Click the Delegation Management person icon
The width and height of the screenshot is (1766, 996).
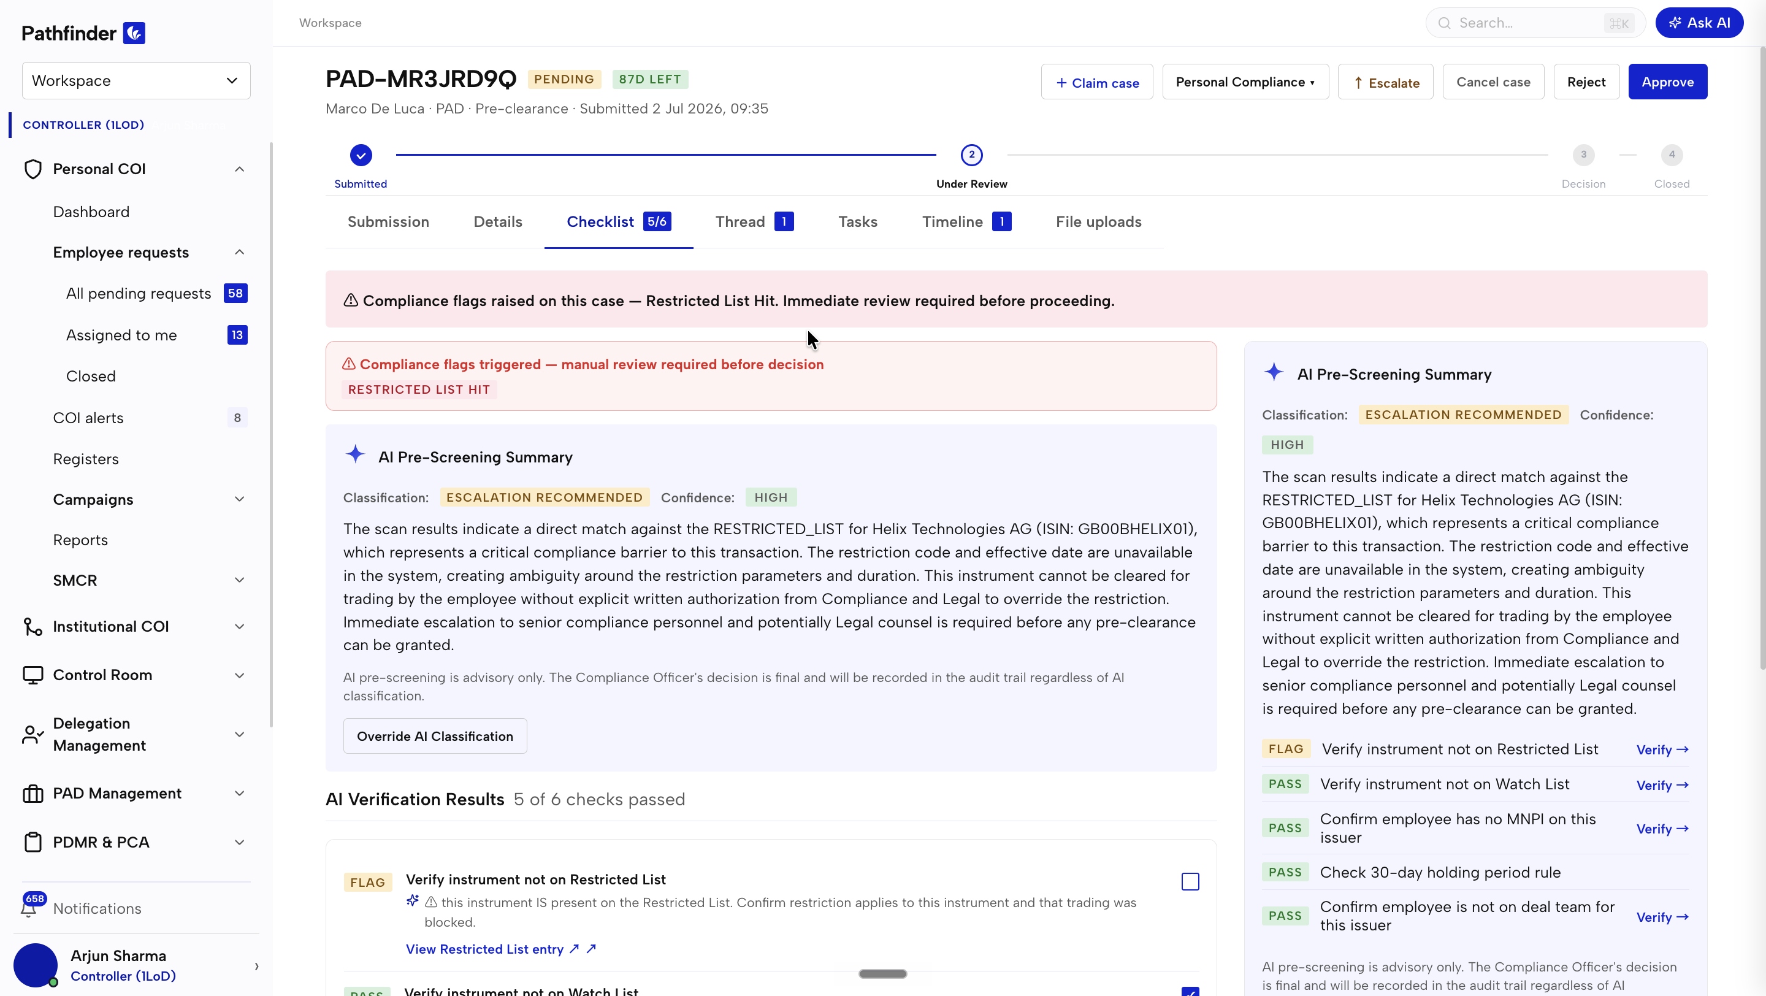(x=33, y=735)
